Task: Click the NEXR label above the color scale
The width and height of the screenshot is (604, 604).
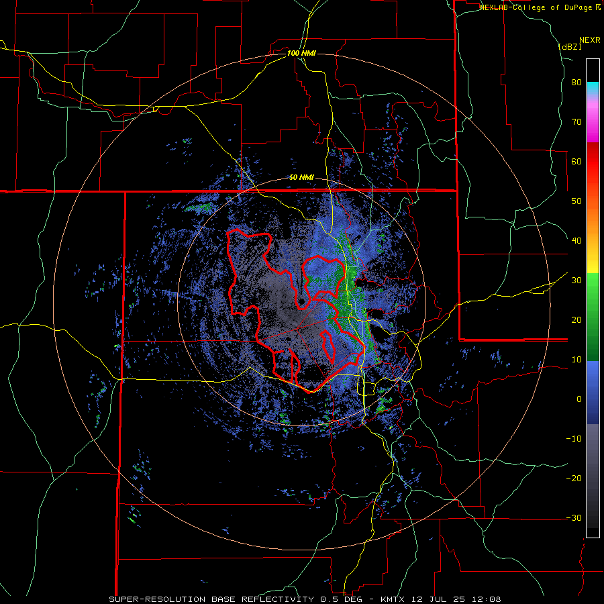Action: pyautogui.click(x=589, y=40)
